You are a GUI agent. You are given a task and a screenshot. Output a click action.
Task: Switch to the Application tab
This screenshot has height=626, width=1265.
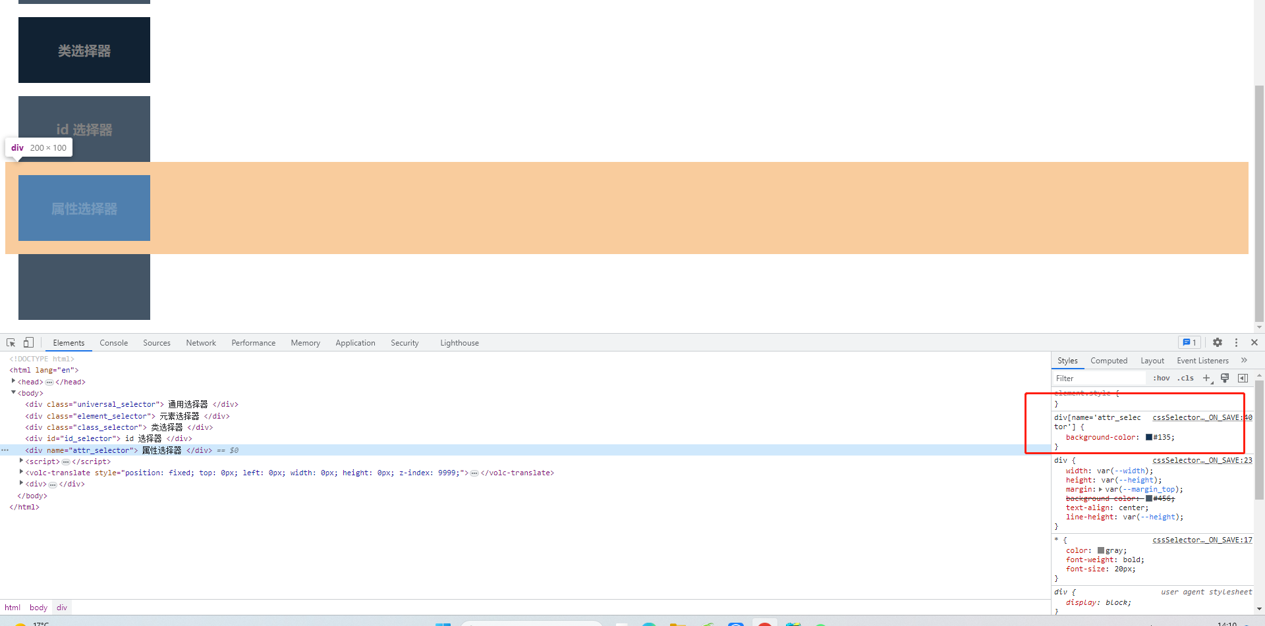point(355,342)
